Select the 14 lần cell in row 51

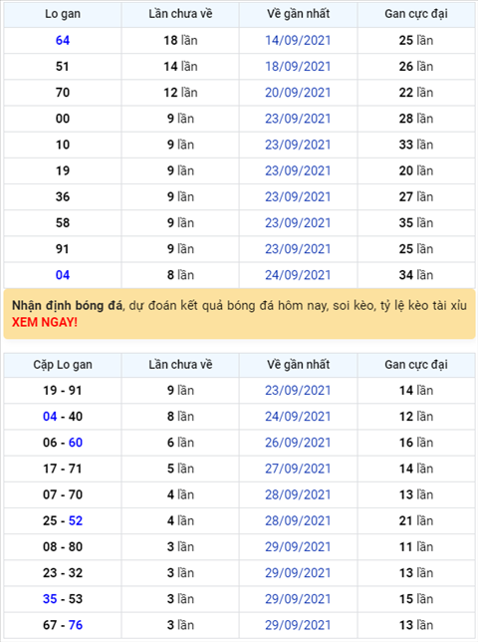click(x=180, y=67)
